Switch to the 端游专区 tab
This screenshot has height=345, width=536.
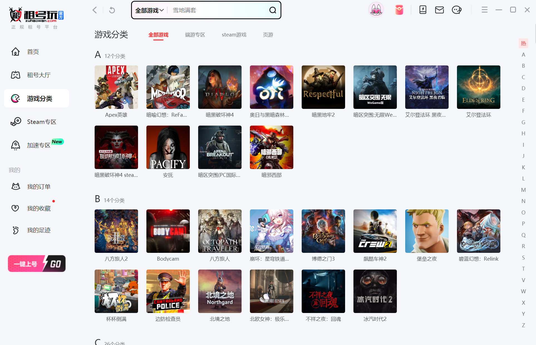coord(195,35)
